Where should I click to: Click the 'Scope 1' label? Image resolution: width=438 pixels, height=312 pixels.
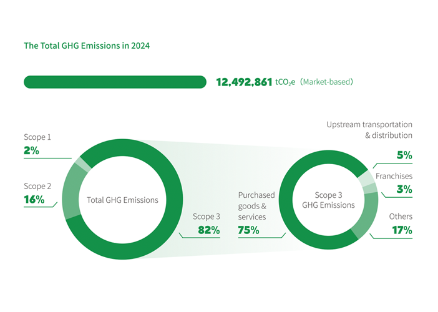37,137
